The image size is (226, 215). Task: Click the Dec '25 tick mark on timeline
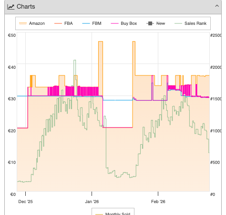pos(25,193)
